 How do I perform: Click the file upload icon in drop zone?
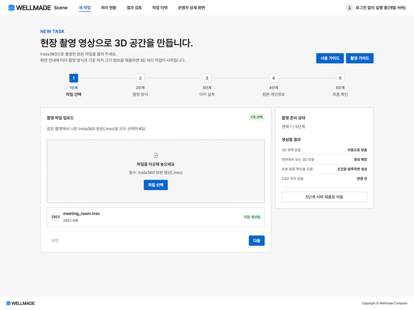pyautogui.click(x=156, y=155)
